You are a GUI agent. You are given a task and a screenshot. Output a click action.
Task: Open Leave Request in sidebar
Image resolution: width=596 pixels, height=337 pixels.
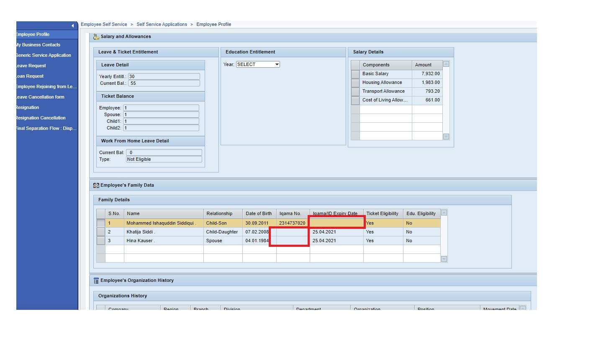[x=31, y=66]
